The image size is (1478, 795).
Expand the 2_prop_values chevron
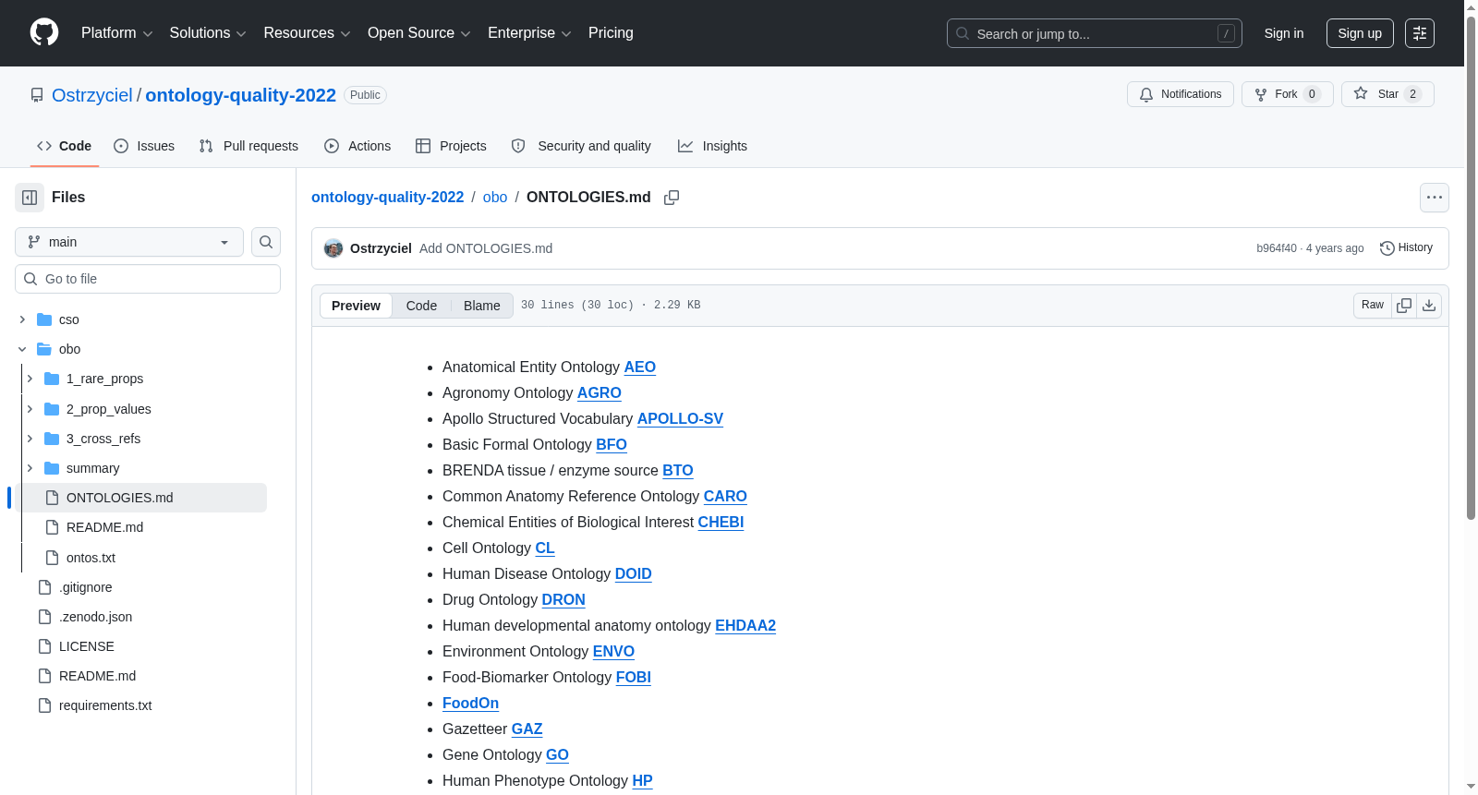(30, 409)
